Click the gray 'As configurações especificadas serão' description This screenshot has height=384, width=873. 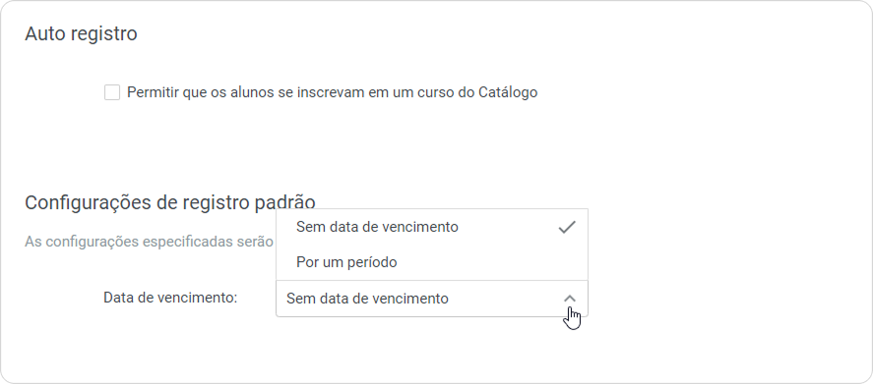coord(149,243)
